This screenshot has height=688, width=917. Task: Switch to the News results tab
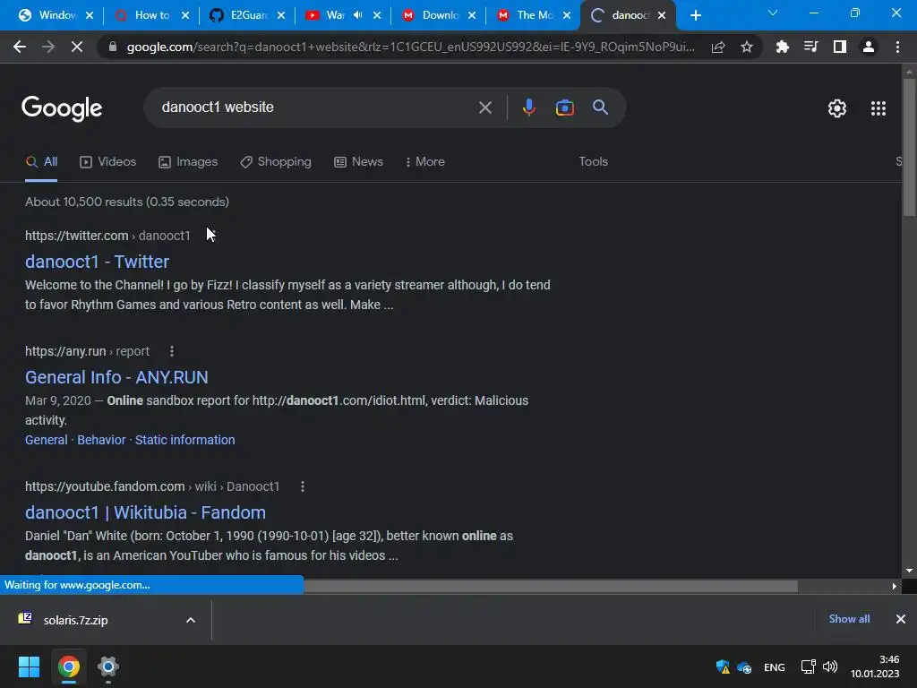tap(358, 161)
